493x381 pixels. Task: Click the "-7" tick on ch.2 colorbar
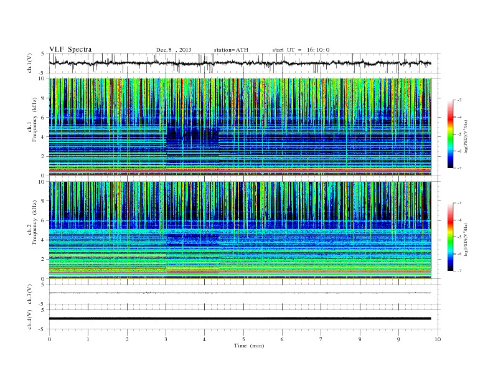(459, 271)
